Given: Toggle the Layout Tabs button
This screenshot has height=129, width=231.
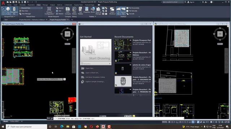Looking at the screenshot, I should (x=123, y=11).
